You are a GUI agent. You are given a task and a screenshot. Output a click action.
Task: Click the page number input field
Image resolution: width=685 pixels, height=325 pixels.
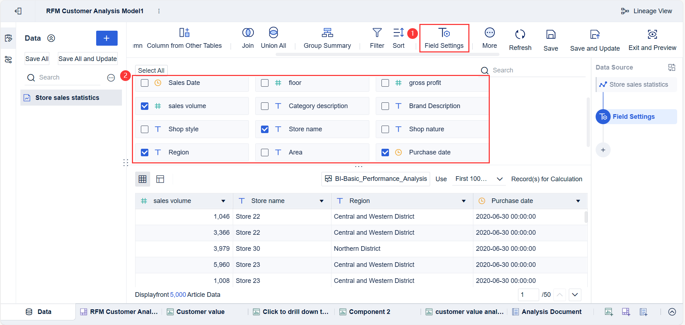[x=528, y=295]
